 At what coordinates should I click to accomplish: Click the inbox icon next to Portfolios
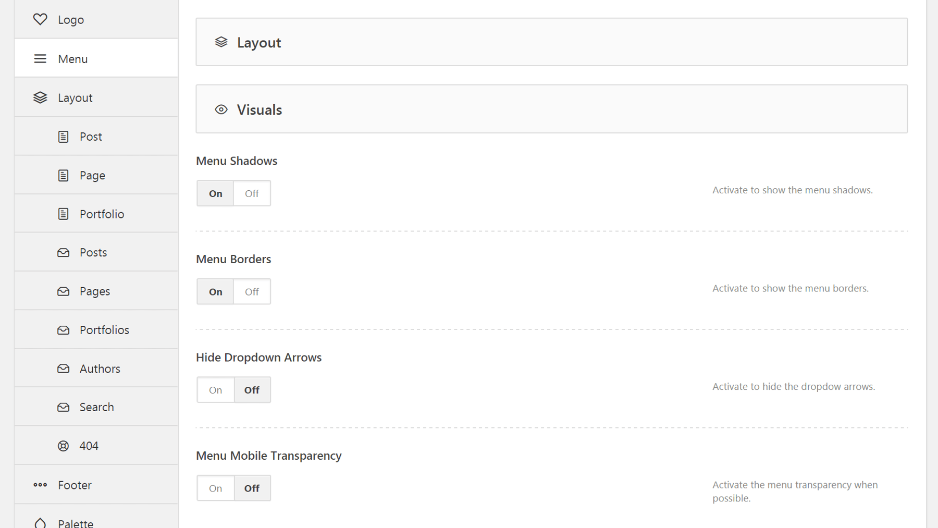click(x=63, y=330)
